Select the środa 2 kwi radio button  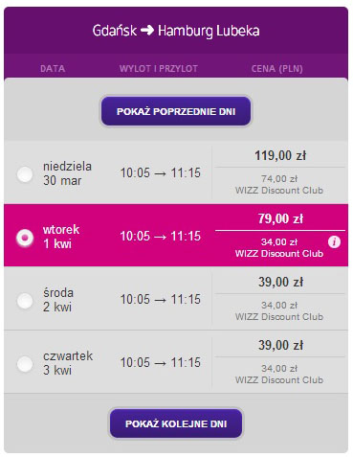click(x=25, y=301)
